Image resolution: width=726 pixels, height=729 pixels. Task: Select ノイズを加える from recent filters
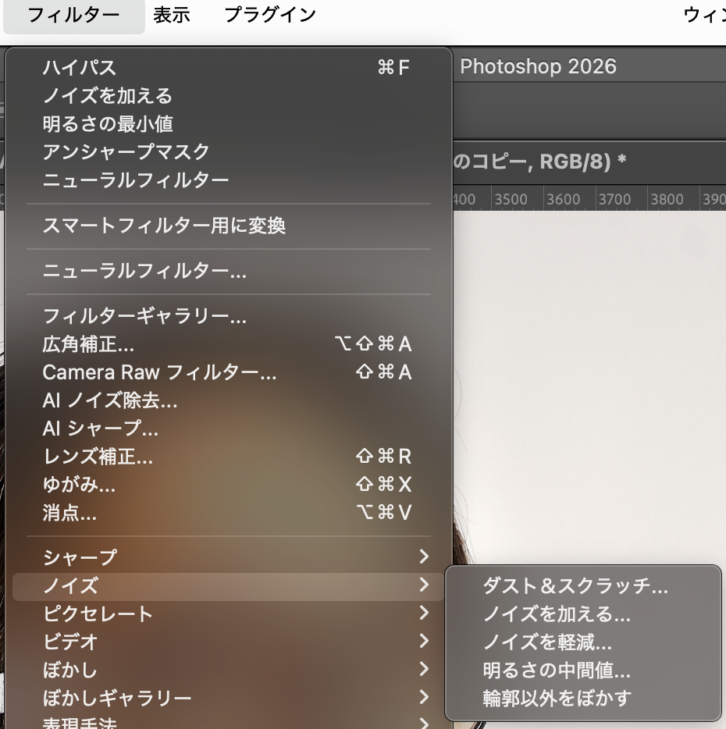(108, 96)
